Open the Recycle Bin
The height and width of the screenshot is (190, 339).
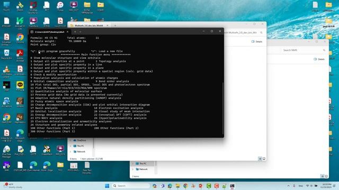[x=6, y=54]
